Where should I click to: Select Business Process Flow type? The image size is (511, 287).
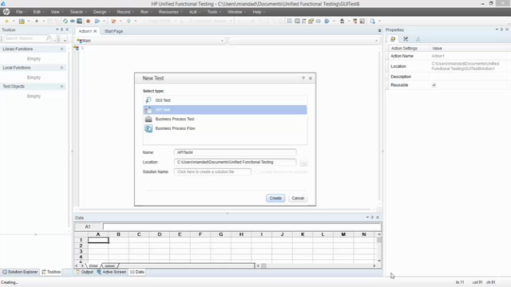[225, 128]
